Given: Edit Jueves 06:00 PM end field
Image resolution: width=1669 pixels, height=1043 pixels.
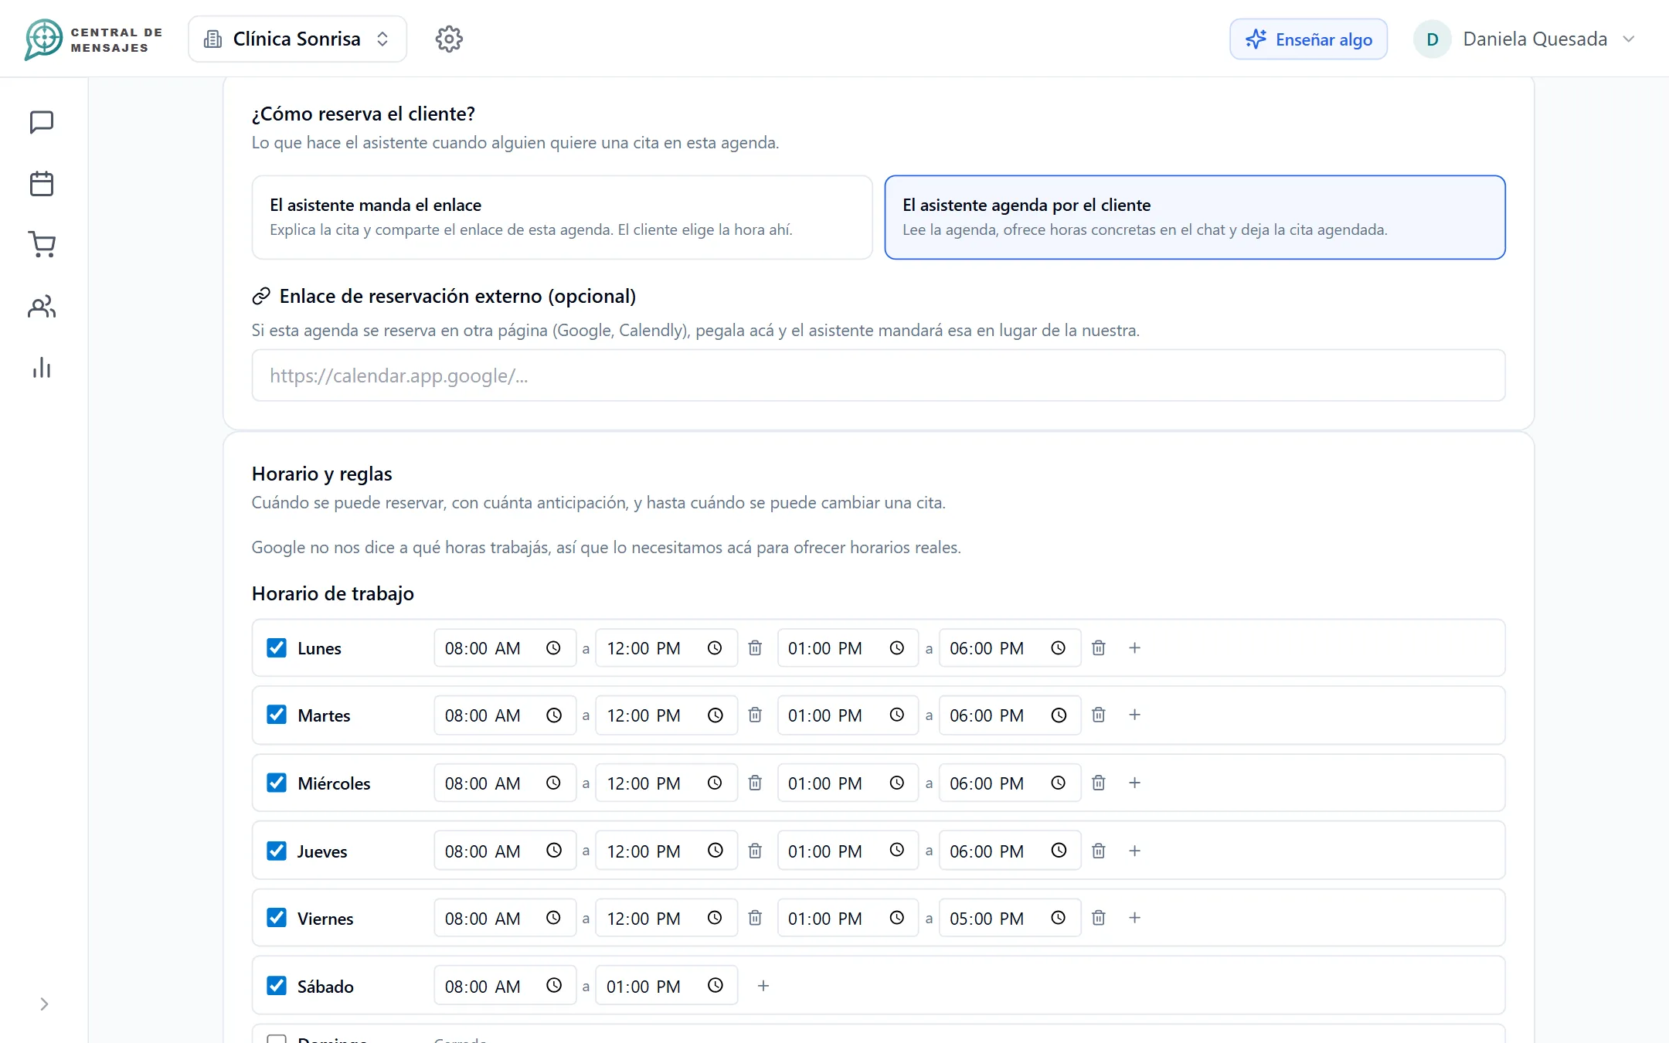Looking at the screenshot, I should [x=1009, y=851].
